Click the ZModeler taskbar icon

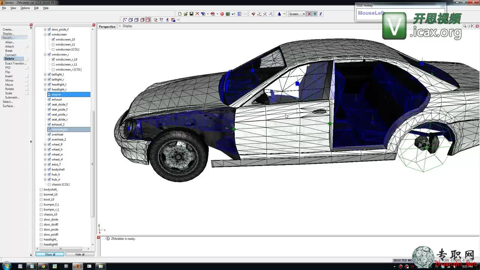78,266
